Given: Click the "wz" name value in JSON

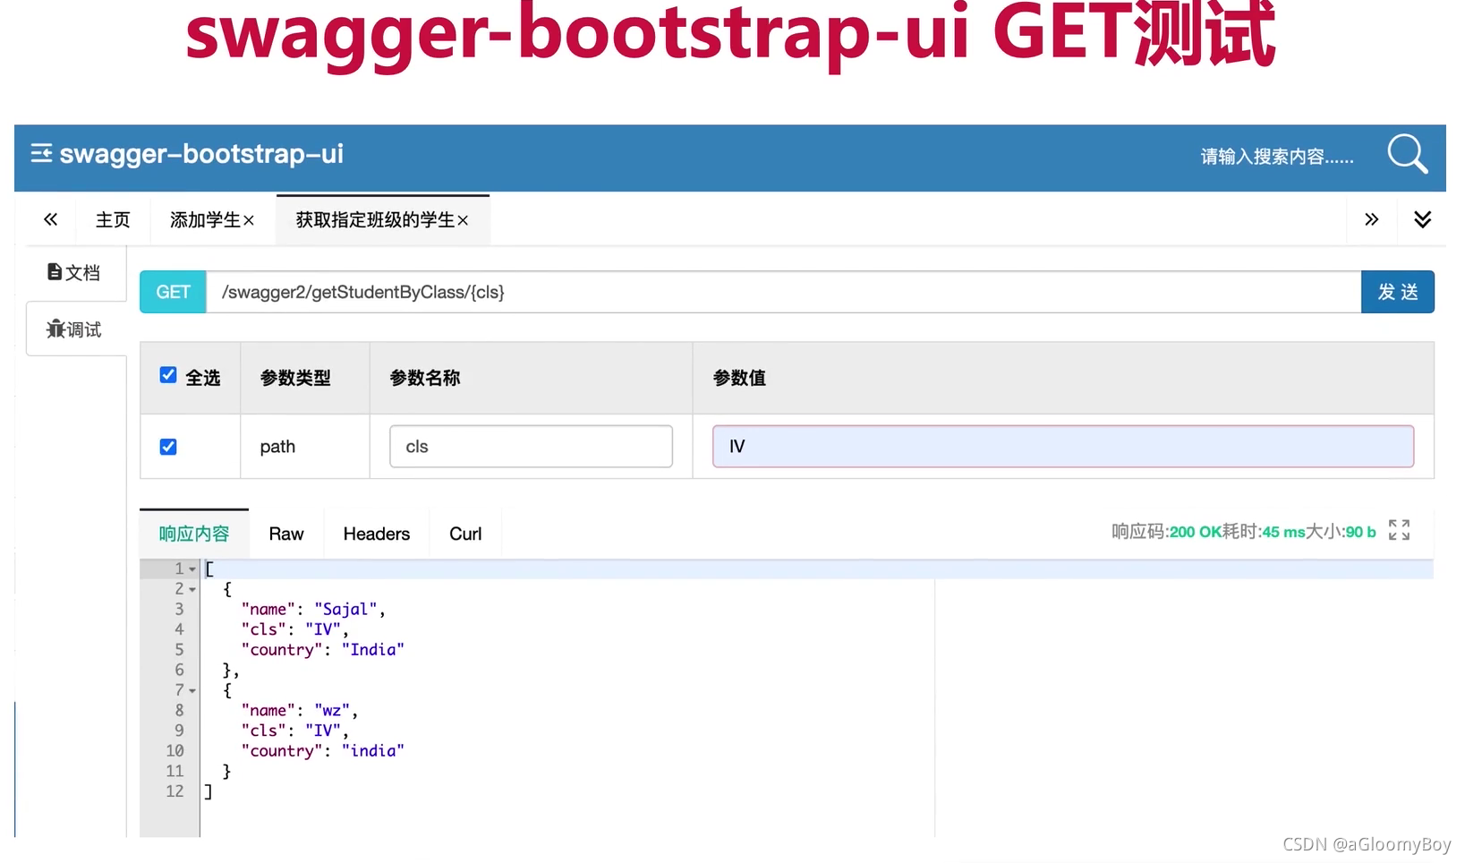Looking at the screenshot, I should point(332,711).
